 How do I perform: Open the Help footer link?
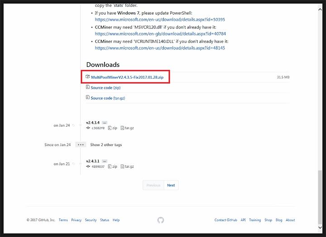coord(116,220)
